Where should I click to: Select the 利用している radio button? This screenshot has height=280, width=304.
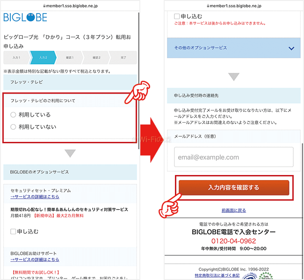click(x=13, y=115)
